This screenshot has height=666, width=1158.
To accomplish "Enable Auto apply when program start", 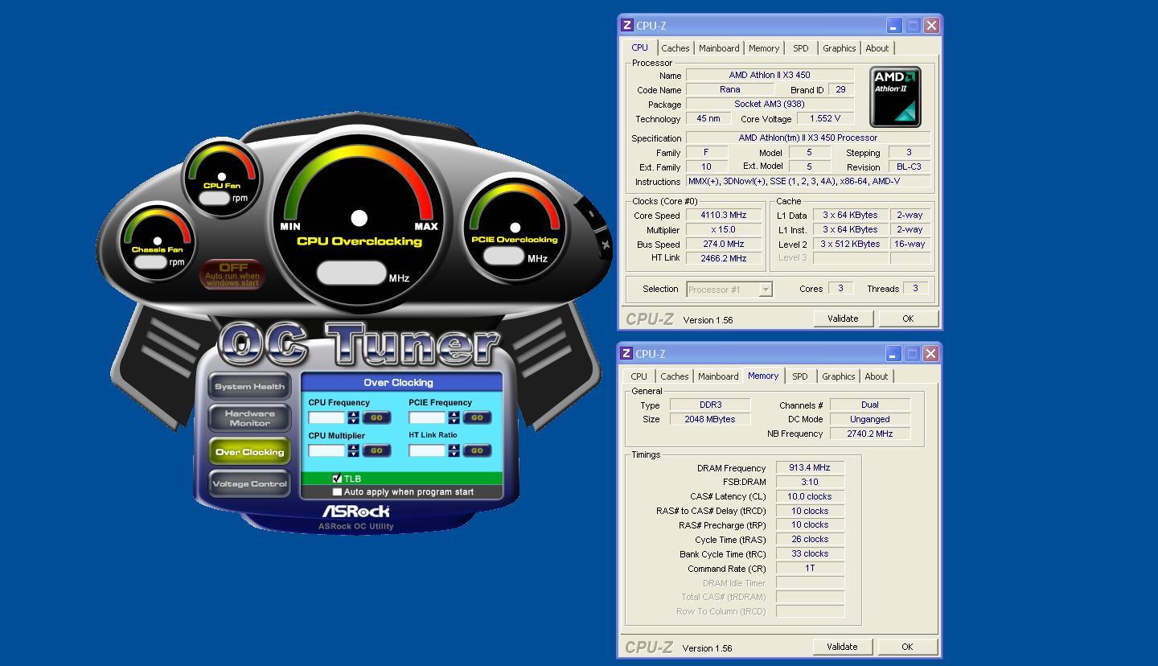I will [x=337, y=491].
